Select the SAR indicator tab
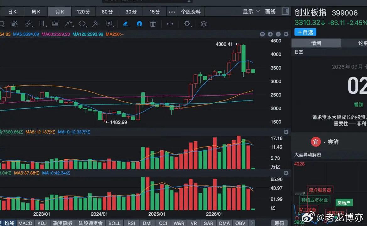This screenshot has height=226, width=367. 208,223
